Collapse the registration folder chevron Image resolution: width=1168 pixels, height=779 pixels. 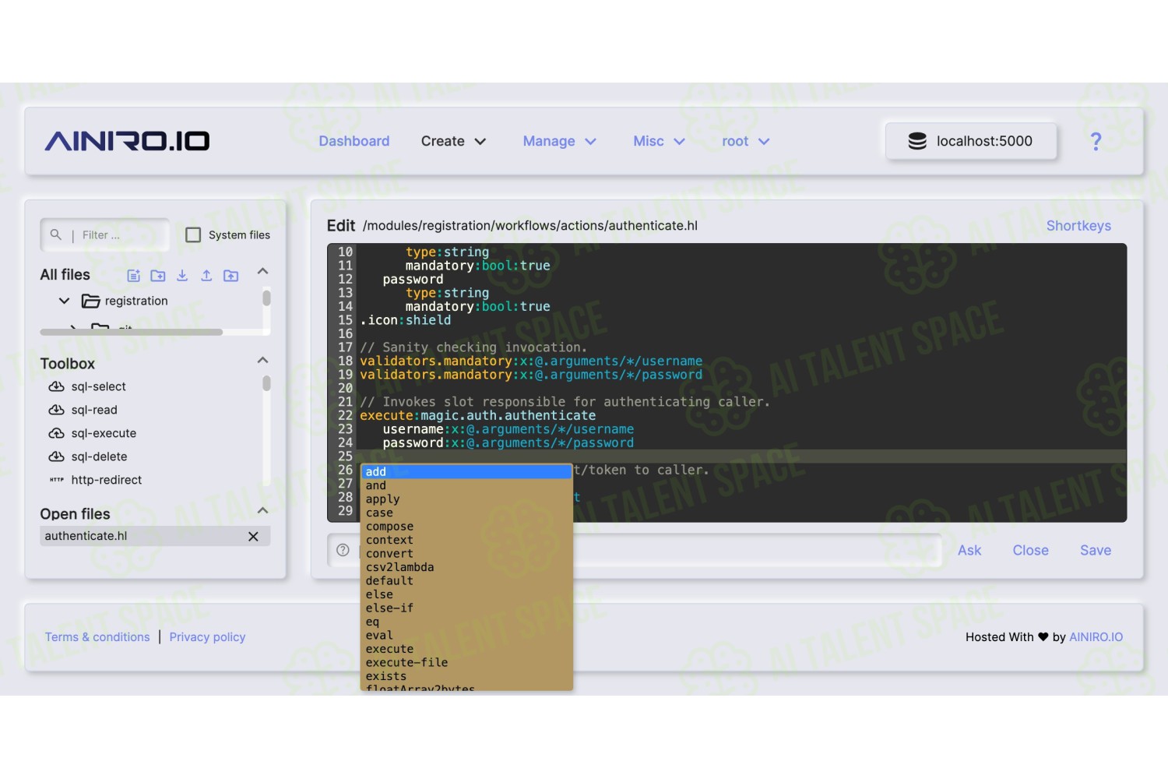(64, 301)
